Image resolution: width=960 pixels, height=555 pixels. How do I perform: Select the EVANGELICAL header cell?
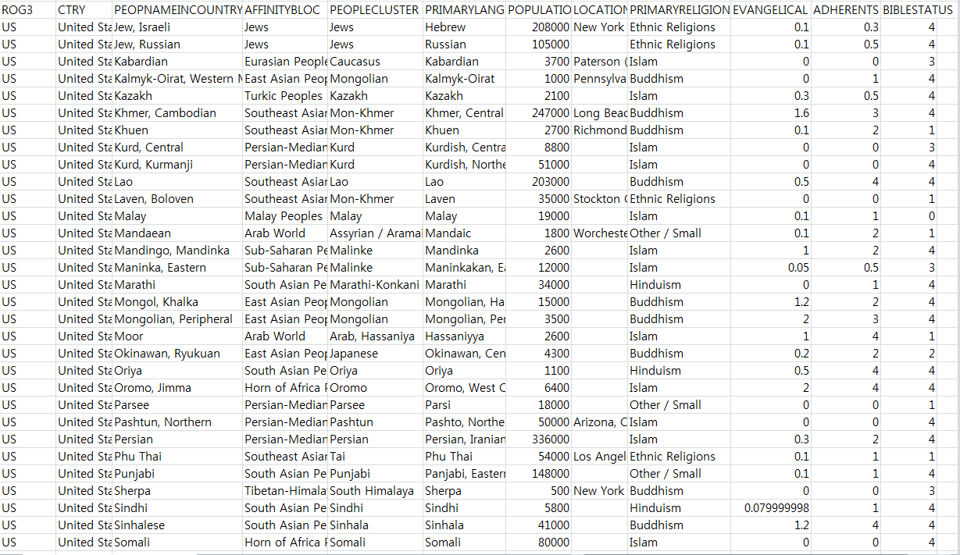pos(772,10)
